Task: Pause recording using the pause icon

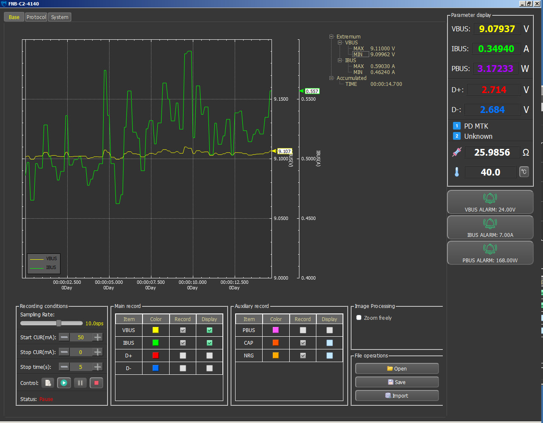Action: (80, 383)
